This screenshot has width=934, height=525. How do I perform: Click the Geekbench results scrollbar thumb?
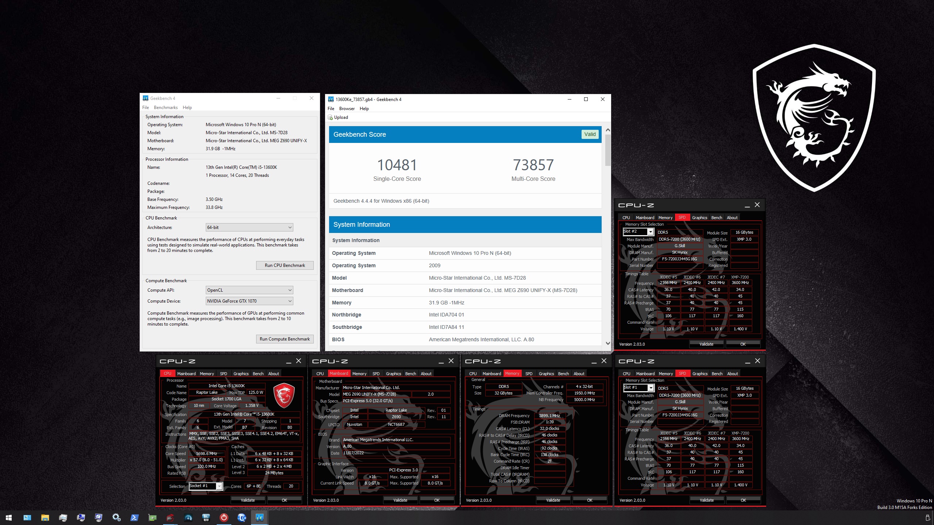coord(608,150)
